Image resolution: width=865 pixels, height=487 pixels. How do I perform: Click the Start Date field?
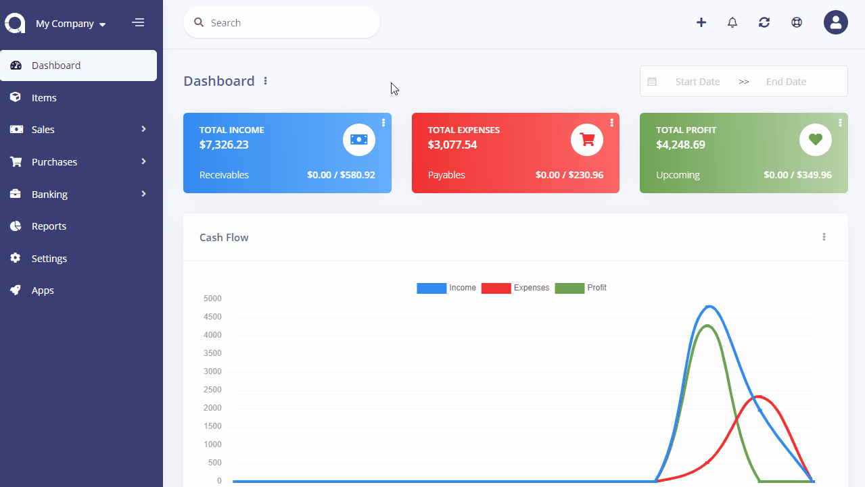pyautogui.click(x=697, y=82)
